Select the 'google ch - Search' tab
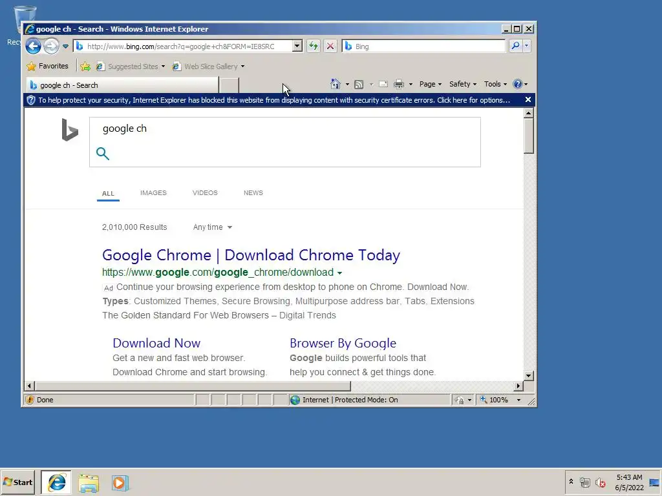The image size is (662, 496). point(122,85)
